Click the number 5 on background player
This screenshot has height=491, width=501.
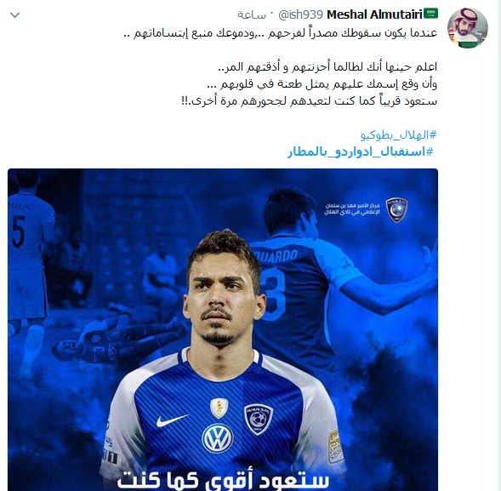[18, 231]
